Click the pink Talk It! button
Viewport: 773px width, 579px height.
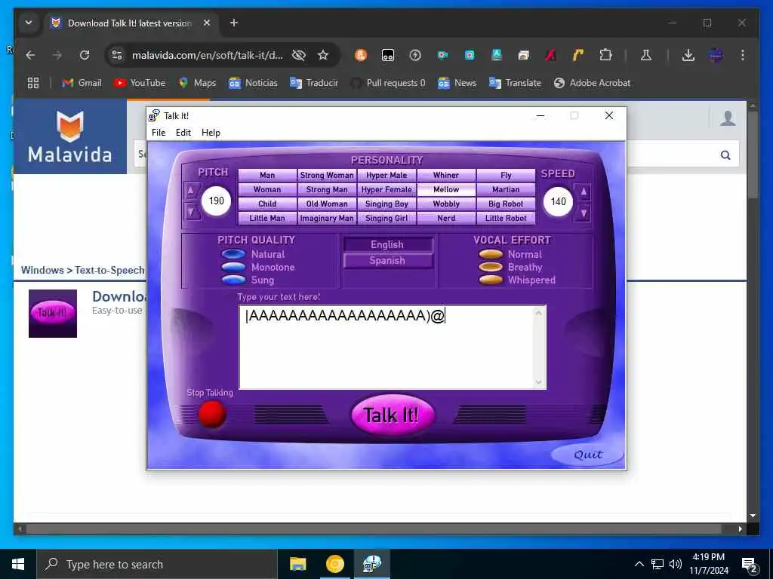[393, 415]
